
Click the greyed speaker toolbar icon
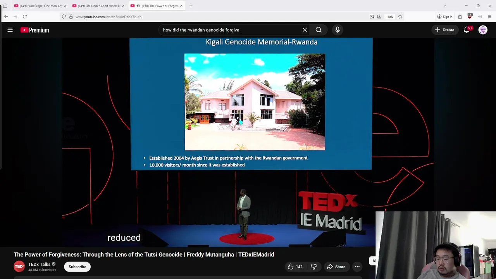480,17
